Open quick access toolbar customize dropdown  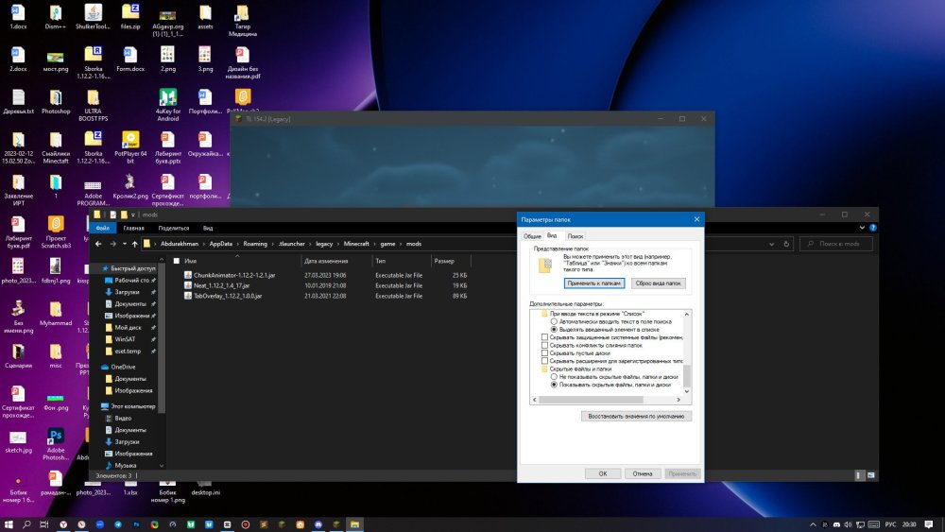click(133, 215)
